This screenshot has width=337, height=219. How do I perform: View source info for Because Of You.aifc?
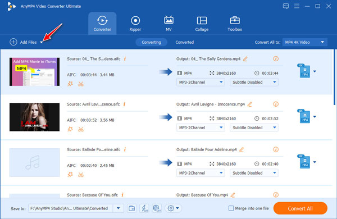122,195
